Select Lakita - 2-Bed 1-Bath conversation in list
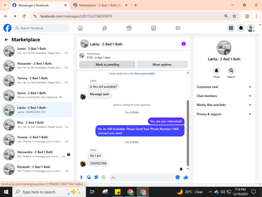Image resolution: width=262 pixels, height=197 pixels. click(37, 110)
